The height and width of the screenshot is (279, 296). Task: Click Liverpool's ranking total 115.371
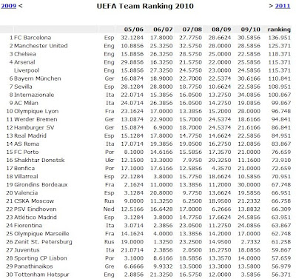tap(280, 70)
